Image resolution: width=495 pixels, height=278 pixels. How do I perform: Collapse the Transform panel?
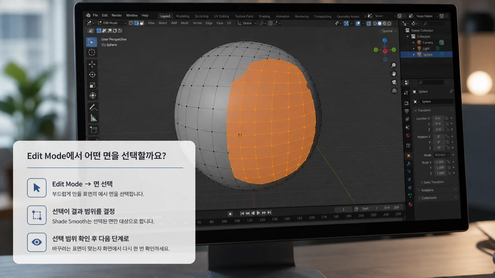point(423,110)
